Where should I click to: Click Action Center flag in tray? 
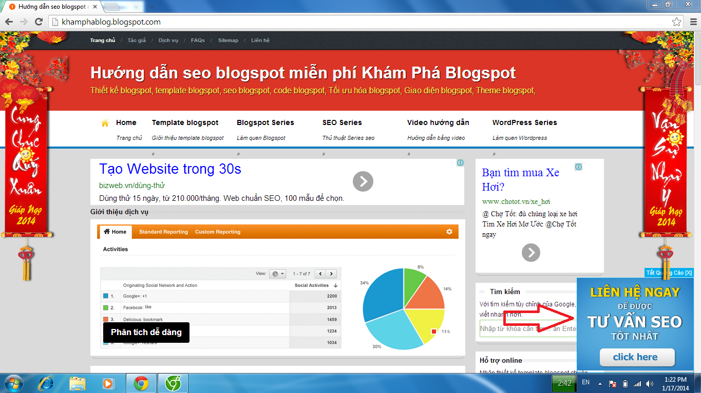[x=613, y=383]
